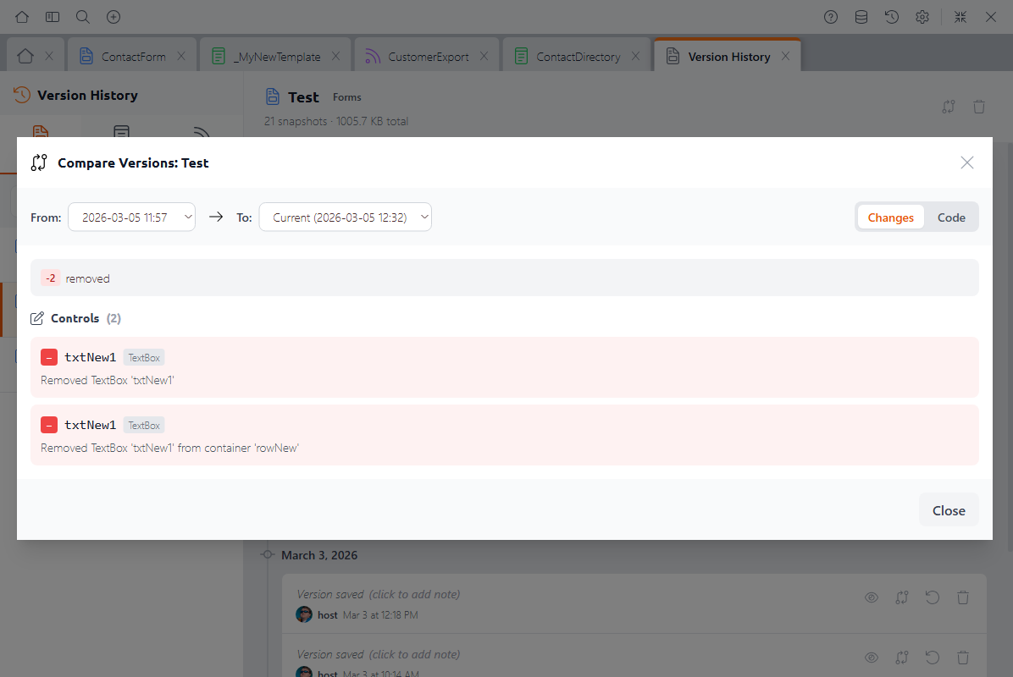Screen dimensions: 1013x677
Task: Open settings gear in top toolbar
Action: (922, 17)
